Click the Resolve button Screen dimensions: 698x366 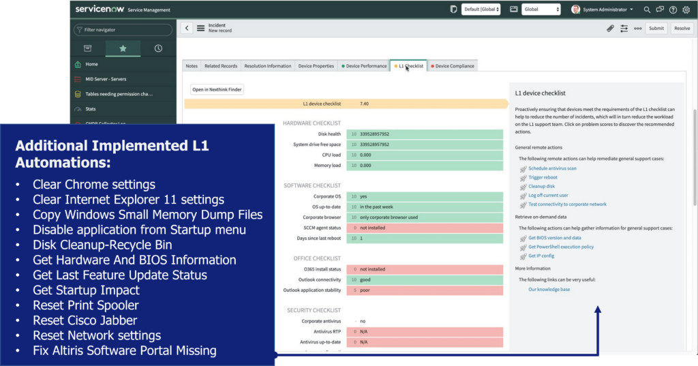(682, 29)
